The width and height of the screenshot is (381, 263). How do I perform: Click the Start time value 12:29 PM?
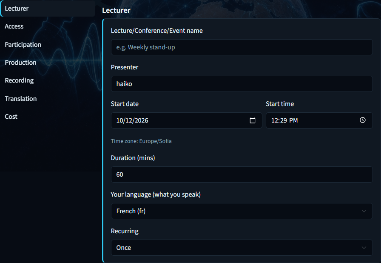coord(284,120)
